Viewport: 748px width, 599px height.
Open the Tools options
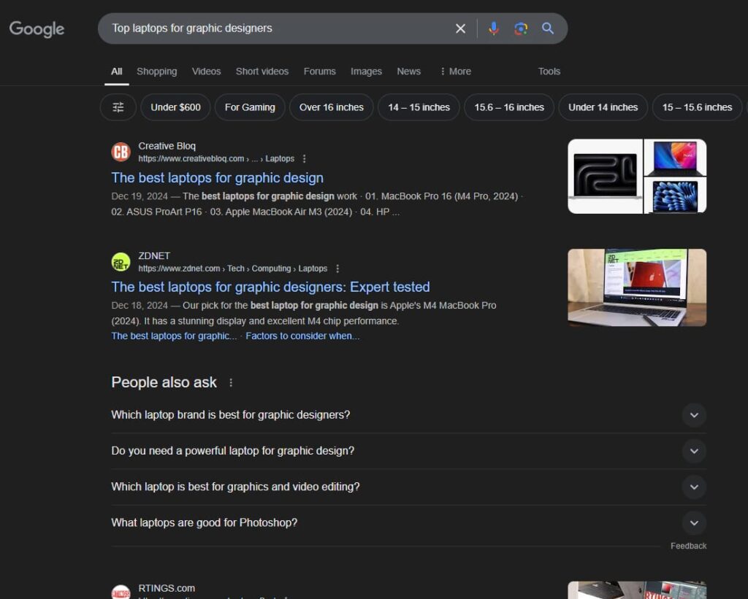pyautogui.click(x=549, y=72)
